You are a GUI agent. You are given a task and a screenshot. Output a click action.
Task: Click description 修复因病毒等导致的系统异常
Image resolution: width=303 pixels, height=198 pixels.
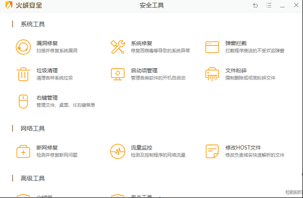click(161, 51)
